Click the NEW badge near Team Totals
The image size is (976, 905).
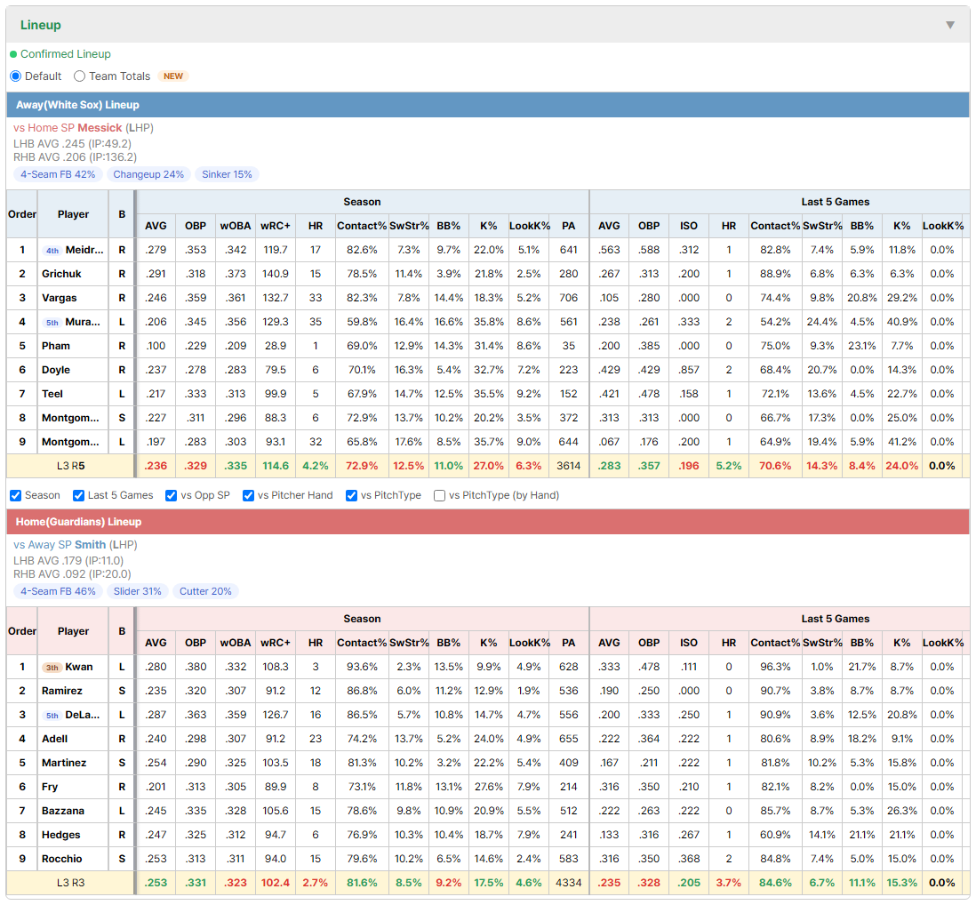pos(173,76)
